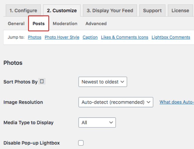Switch to the 1. Configure tab
This screenshot has height=149, width=194.
pyautogui.click(x=23, y=11)
